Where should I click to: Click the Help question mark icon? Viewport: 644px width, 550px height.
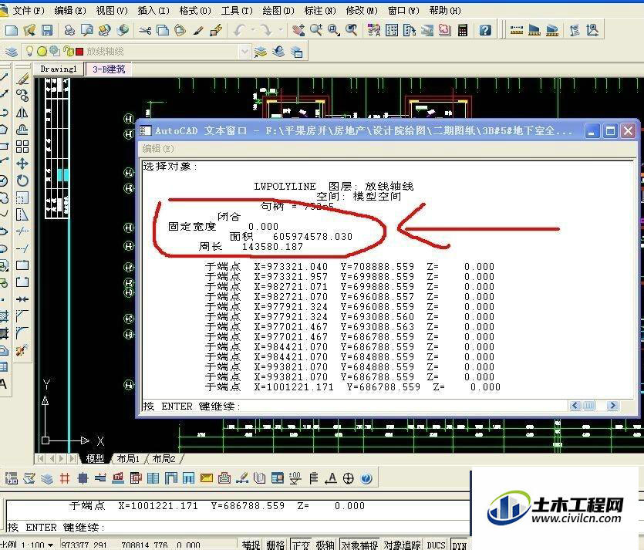[485, 30]
